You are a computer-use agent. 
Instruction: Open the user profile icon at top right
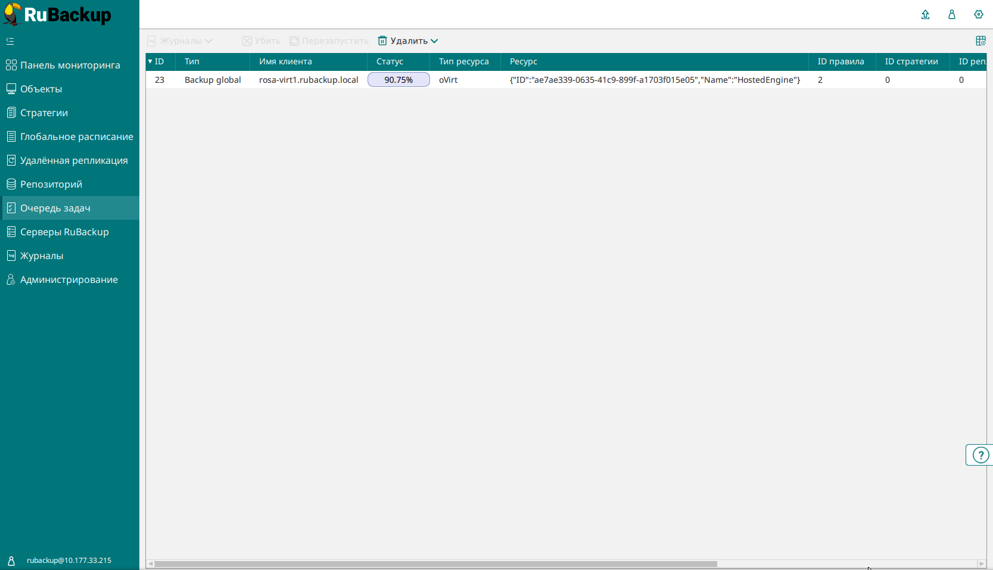coord(952,15)
